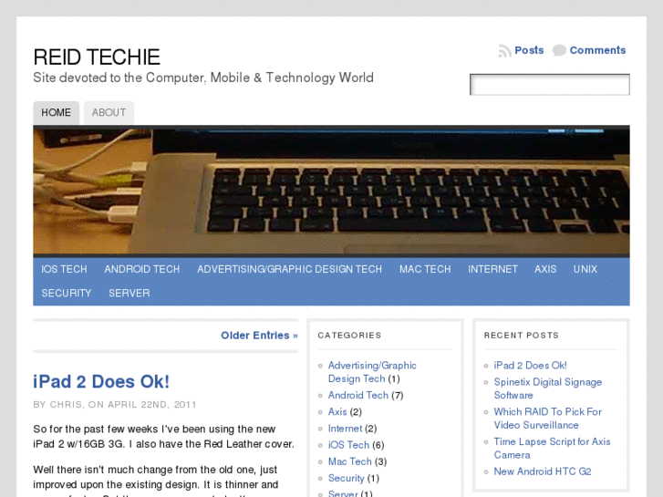The width and height of the screenshot is (663, 497).
Task: Open the iPad 2 Does Ok! post title
Action: point(101,381)
